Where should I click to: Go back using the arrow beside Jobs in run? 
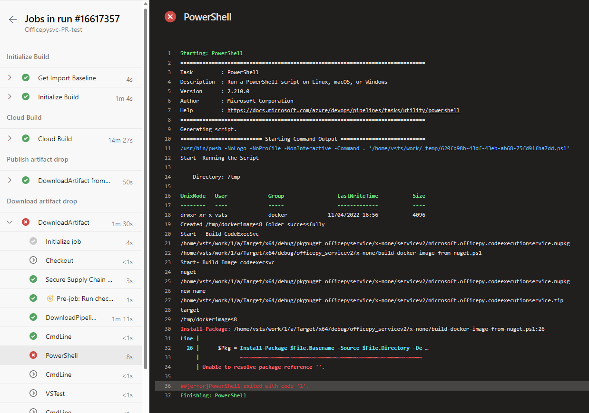tap(13, 19)
